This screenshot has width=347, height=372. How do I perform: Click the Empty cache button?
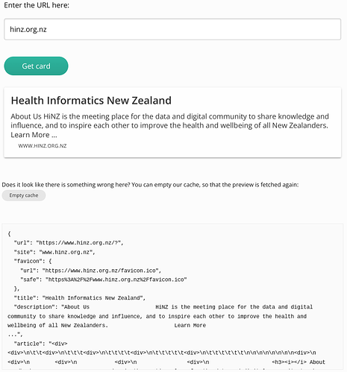pos(24,195)
